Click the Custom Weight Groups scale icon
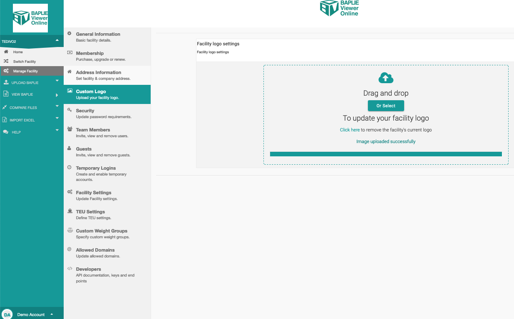514x319 pixels. [70, 230]
